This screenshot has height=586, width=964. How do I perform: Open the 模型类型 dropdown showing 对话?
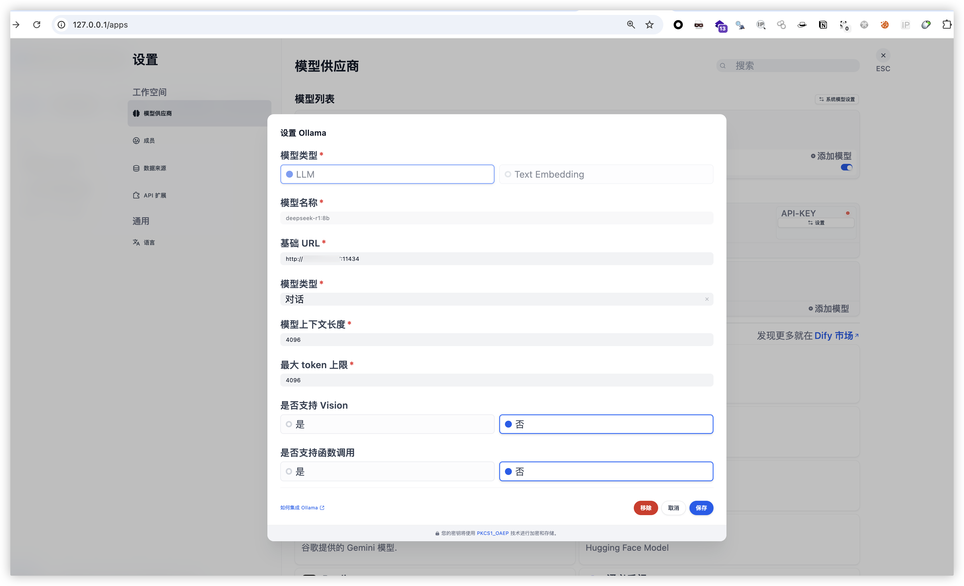coord(496,299)
